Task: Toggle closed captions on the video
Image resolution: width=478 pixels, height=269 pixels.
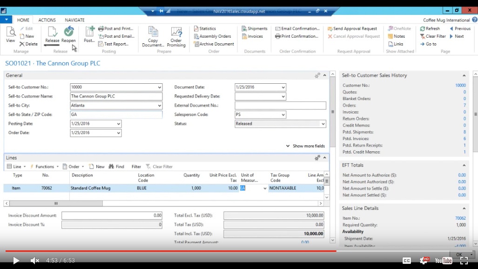Action: click(407, 261)
